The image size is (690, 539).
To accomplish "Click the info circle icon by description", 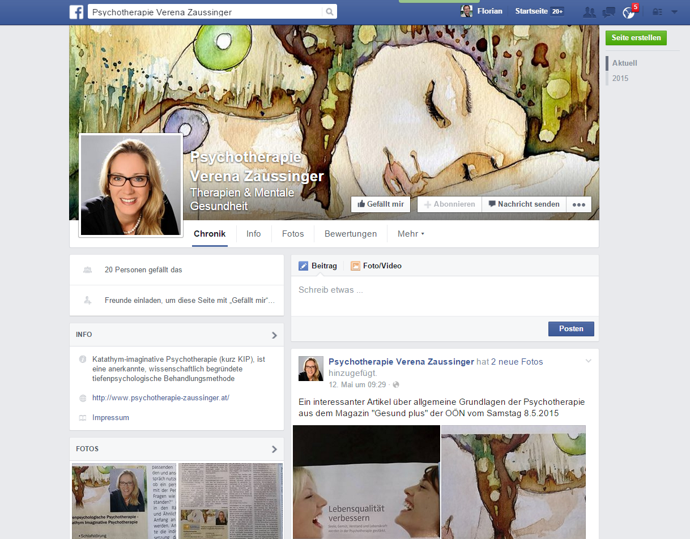I will pyautogui.click(x=83, y=359).
